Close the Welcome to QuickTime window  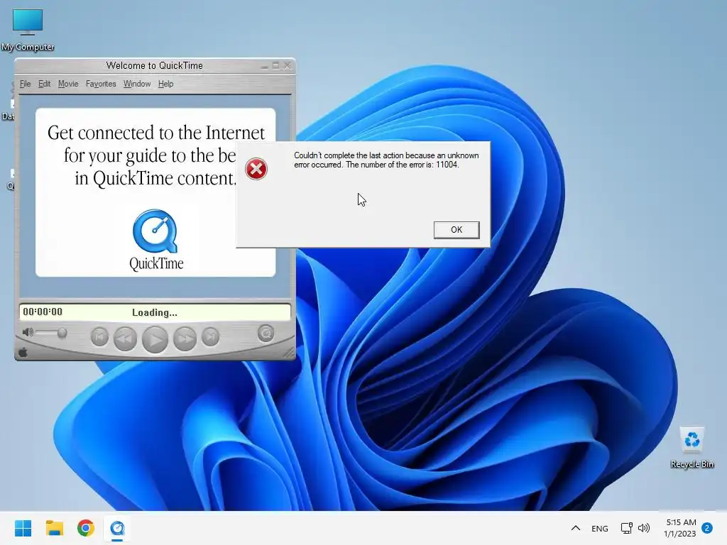[287, 66]
